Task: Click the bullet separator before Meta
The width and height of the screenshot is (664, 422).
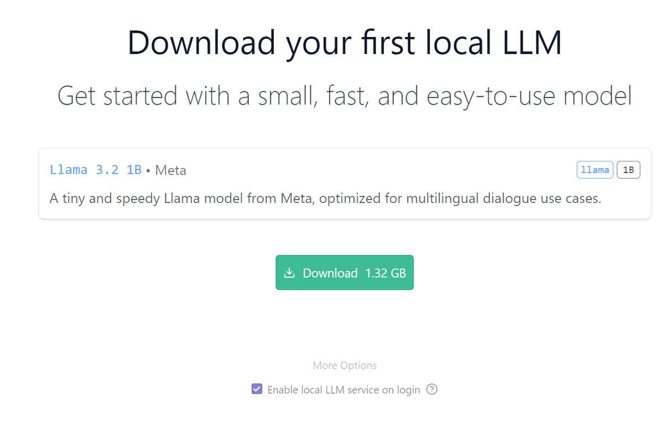Action: tap(148, 171)
